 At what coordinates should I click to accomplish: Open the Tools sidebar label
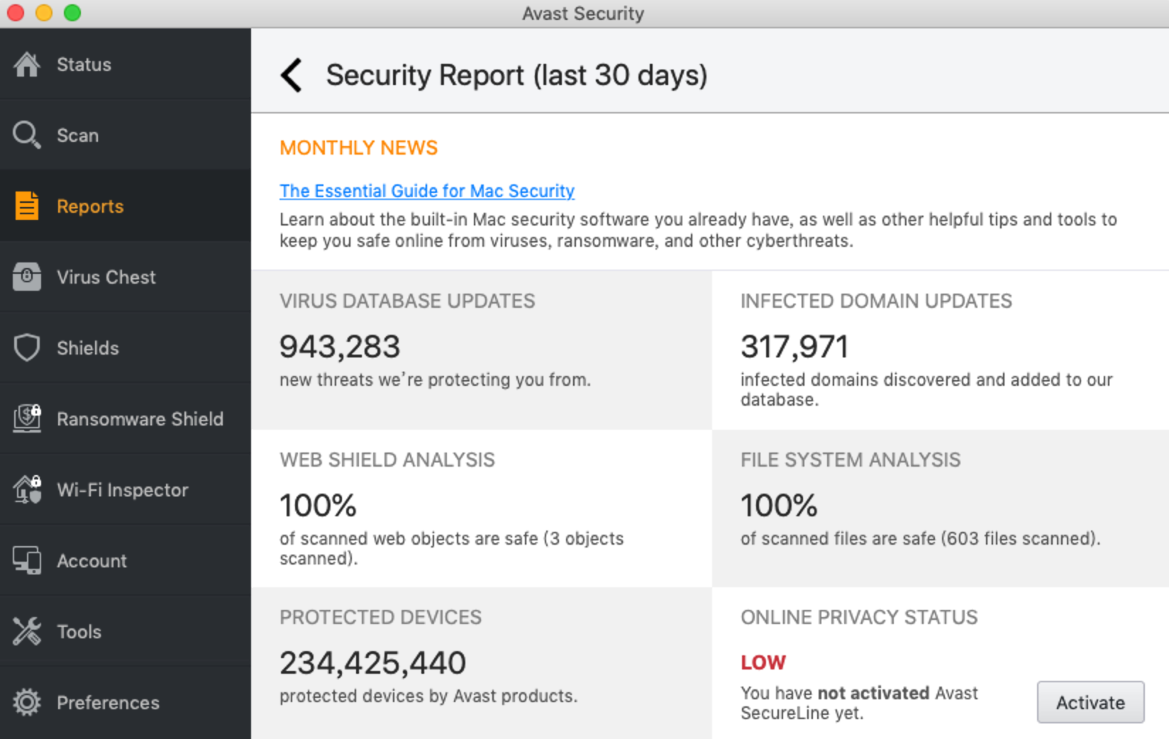[79, 632]
